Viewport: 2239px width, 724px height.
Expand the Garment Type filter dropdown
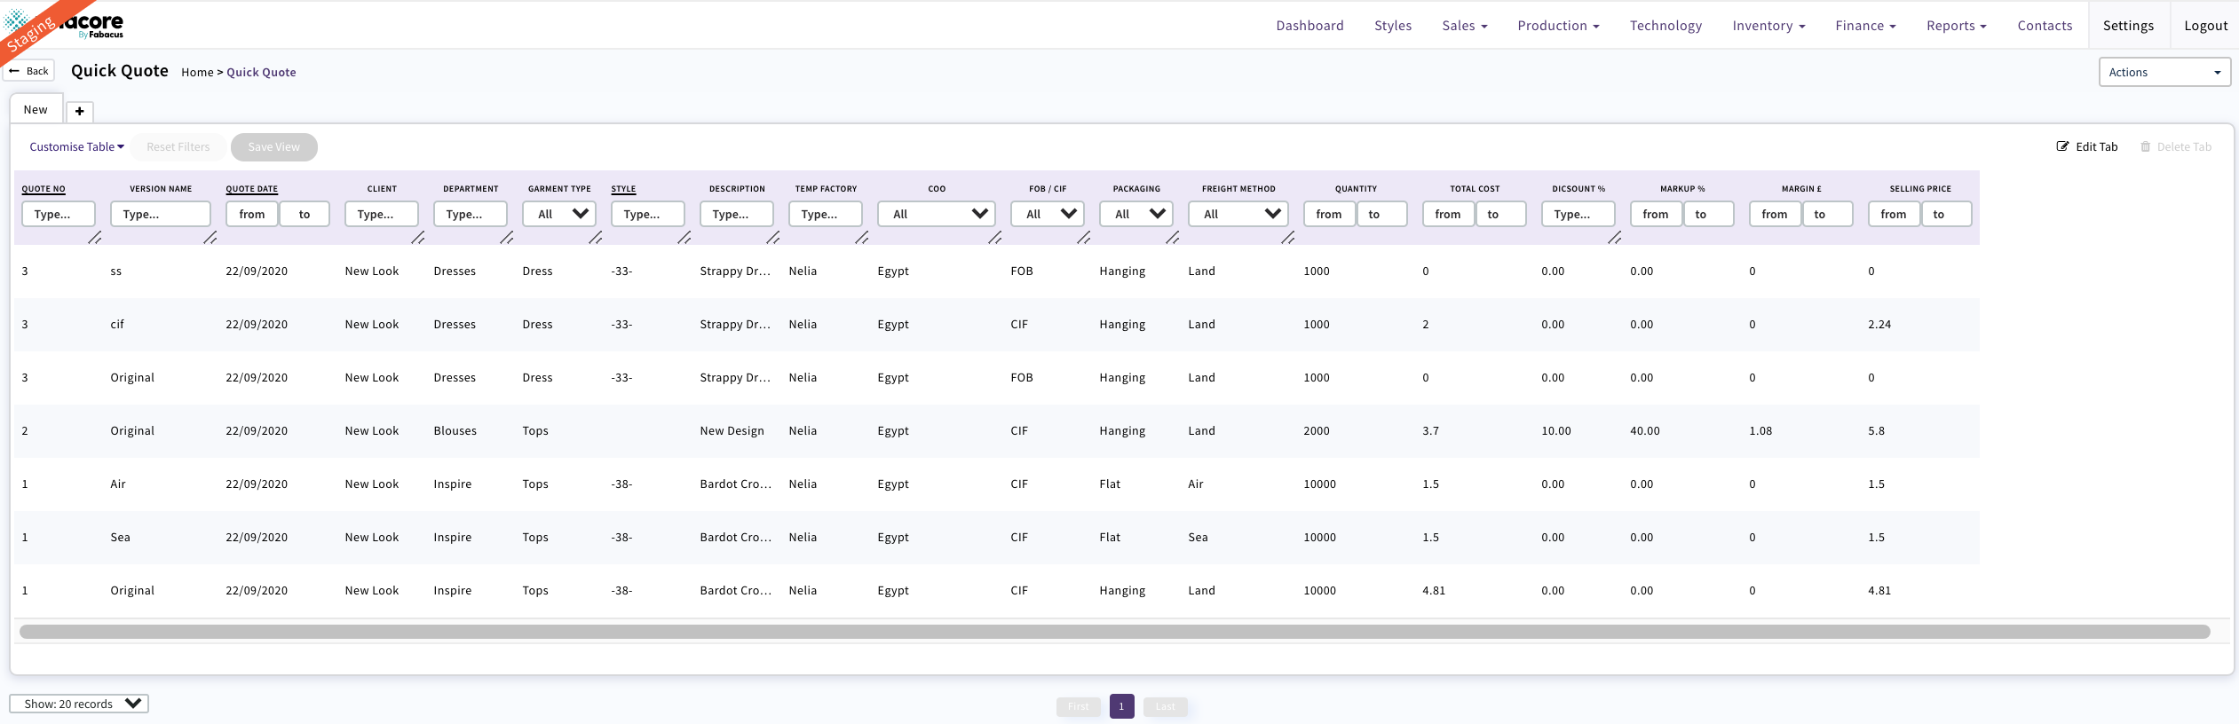click(x=559, y=214)
